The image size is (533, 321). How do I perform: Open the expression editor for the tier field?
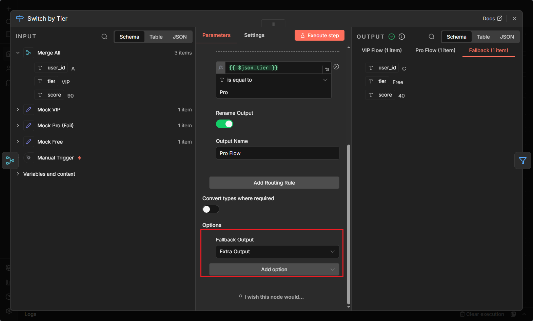click(327, 69)
